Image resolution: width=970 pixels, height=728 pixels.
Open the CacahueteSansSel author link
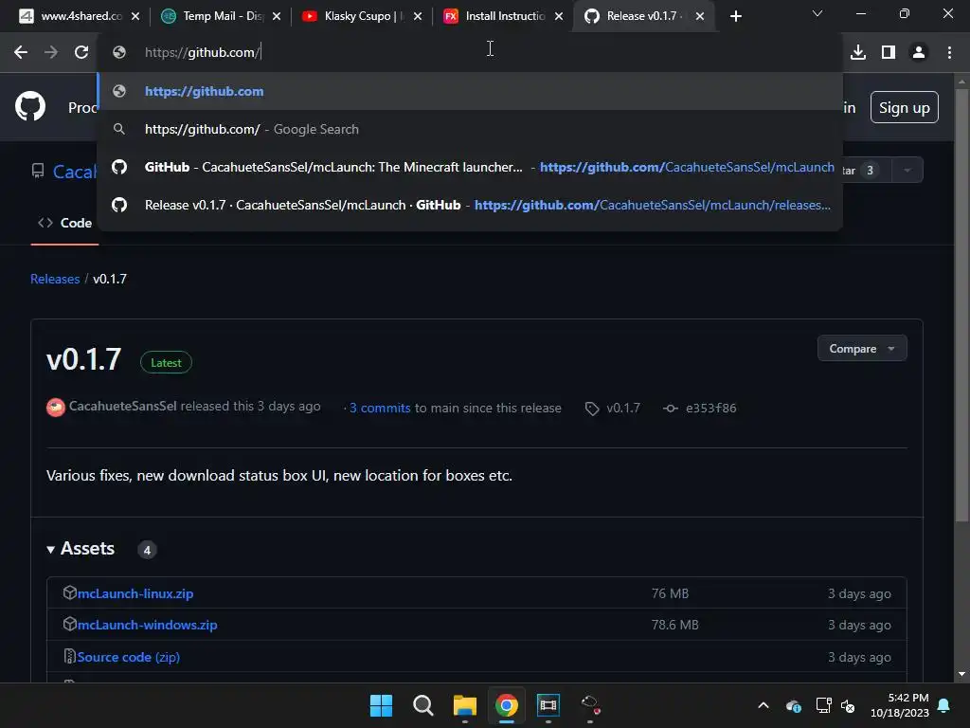pyautogui.click(x=122, y=406)
